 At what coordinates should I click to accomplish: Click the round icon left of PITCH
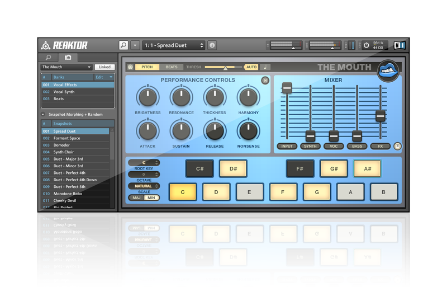(130, 67)
